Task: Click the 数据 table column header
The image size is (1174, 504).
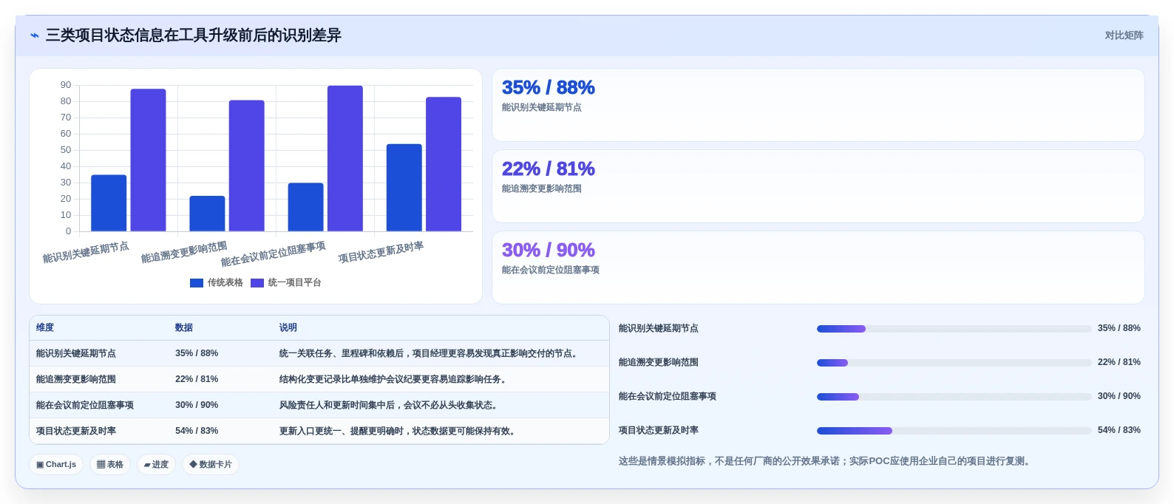Action: [184, 327]
